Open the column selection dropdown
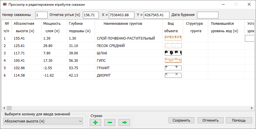 (x=43, y=121)
